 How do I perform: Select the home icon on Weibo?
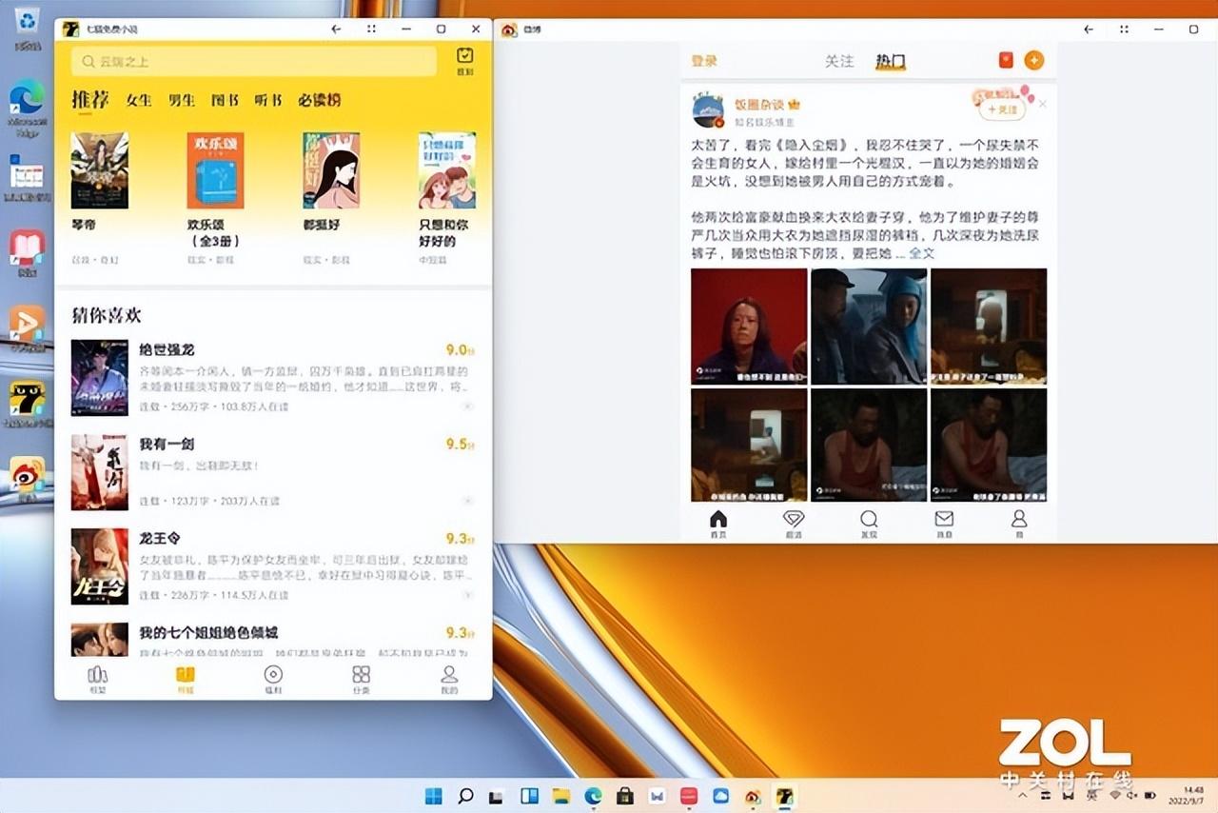(x=717, y=520)
